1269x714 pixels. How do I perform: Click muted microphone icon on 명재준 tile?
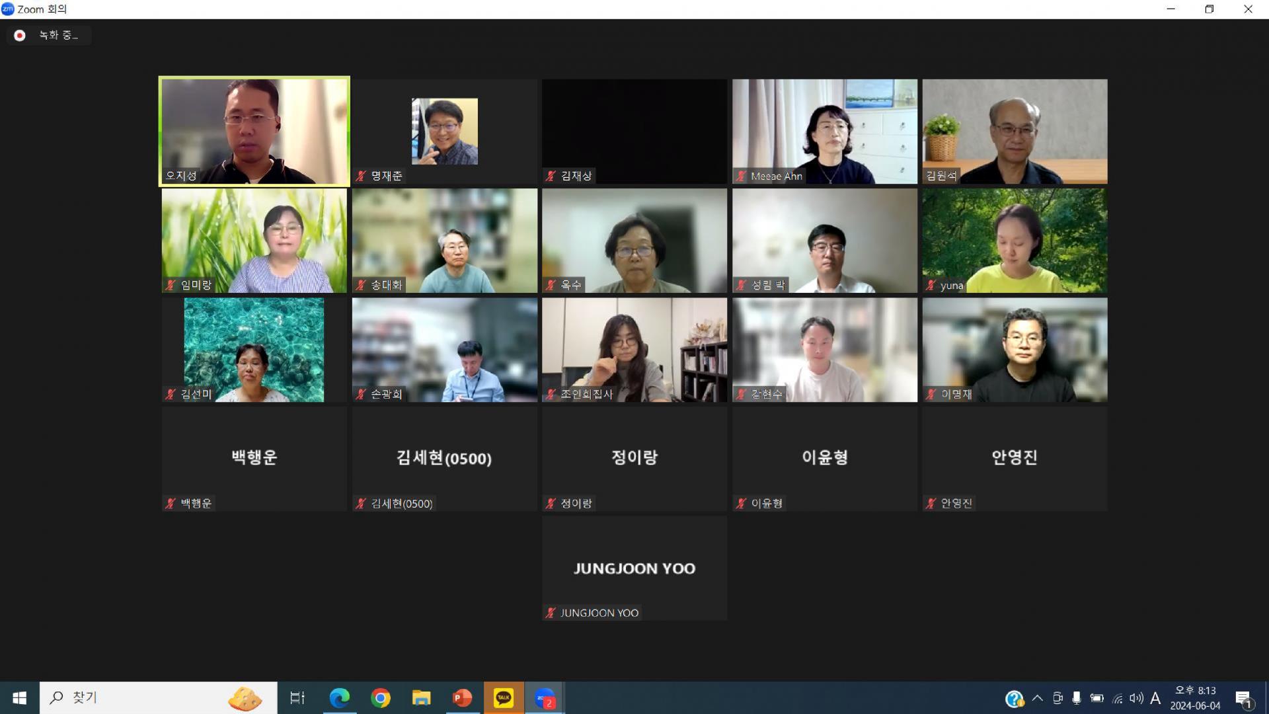point(361,176)
